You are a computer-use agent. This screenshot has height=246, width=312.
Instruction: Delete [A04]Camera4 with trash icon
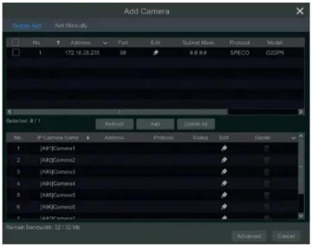pyautogui.click(x=267, y=183)
